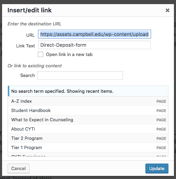
Task: Close the Insert/edit link dialog
Action: pos(167,10)
